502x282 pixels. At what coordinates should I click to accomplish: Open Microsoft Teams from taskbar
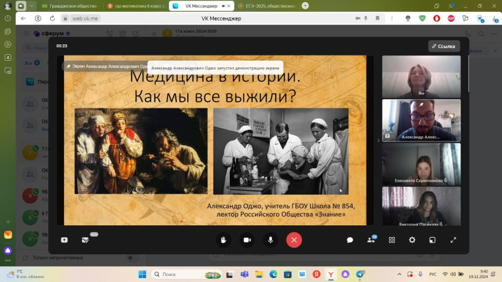244,274
